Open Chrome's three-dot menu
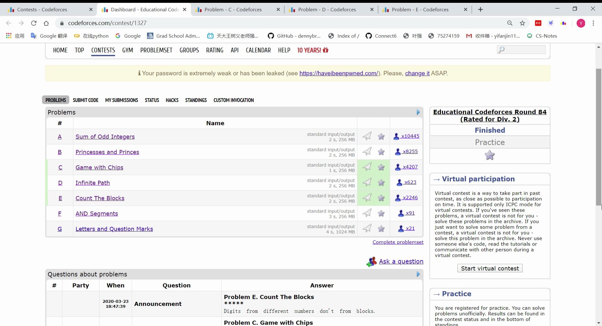Image resolution: width=602 pixels, height=326 pixels. point(593,23)
